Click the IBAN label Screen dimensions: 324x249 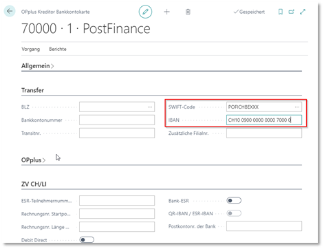(x=174, y=120)
